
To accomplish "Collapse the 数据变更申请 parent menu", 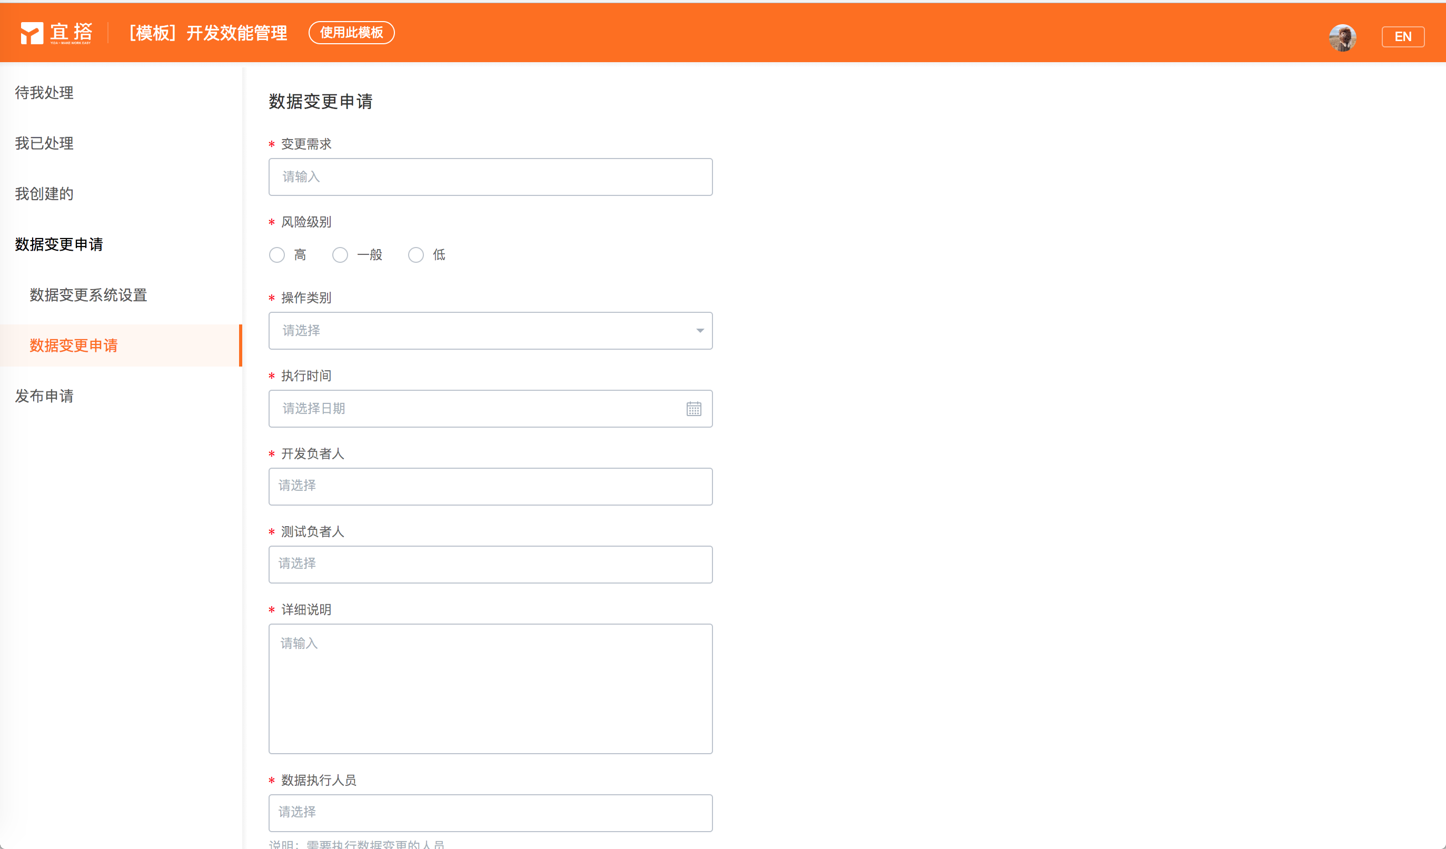I will pyautogui.click(x=59, y=244).
